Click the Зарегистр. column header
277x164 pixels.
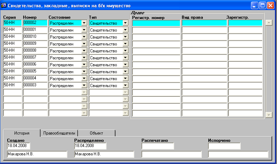[x=237, y=17]
